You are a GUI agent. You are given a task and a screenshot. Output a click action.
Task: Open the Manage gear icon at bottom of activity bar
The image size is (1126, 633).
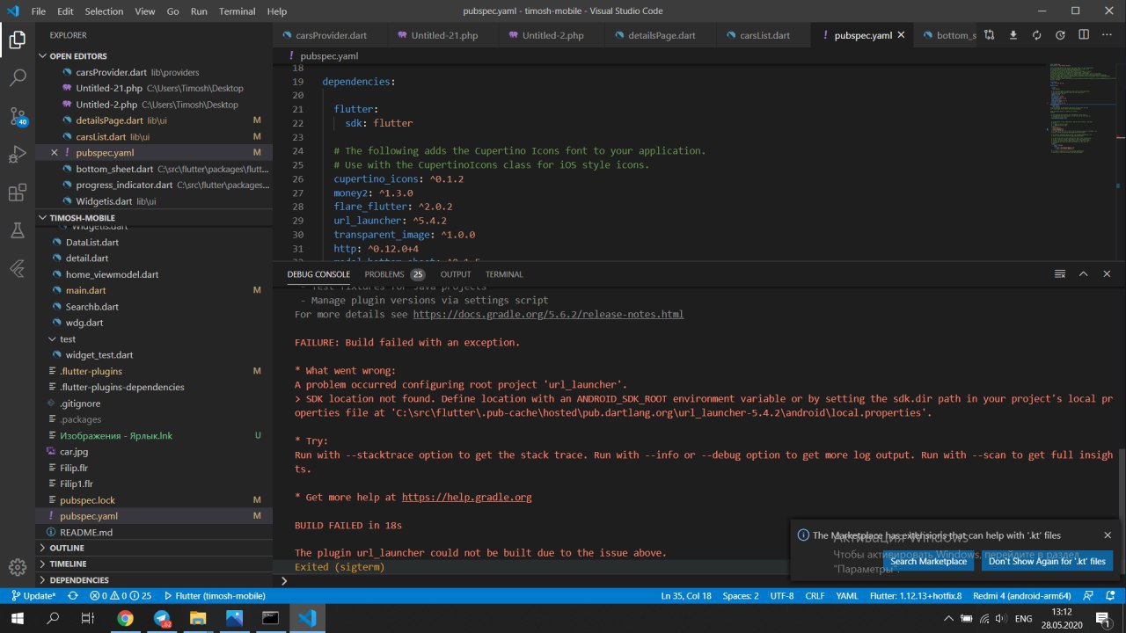[17, 567]
